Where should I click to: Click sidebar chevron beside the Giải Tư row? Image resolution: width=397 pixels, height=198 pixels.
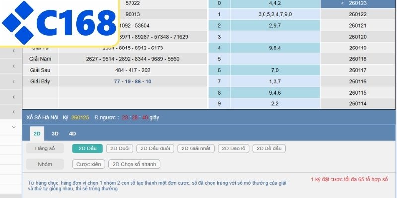click(13, 51)
